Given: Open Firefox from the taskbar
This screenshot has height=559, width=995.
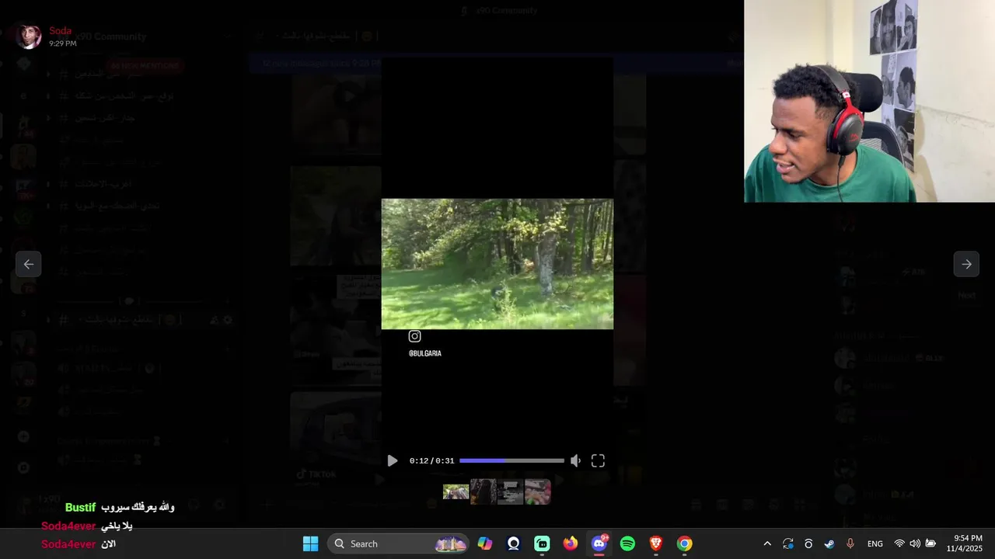Looking at the screenshot, I should pyautogui.click(x=571, y=543).
